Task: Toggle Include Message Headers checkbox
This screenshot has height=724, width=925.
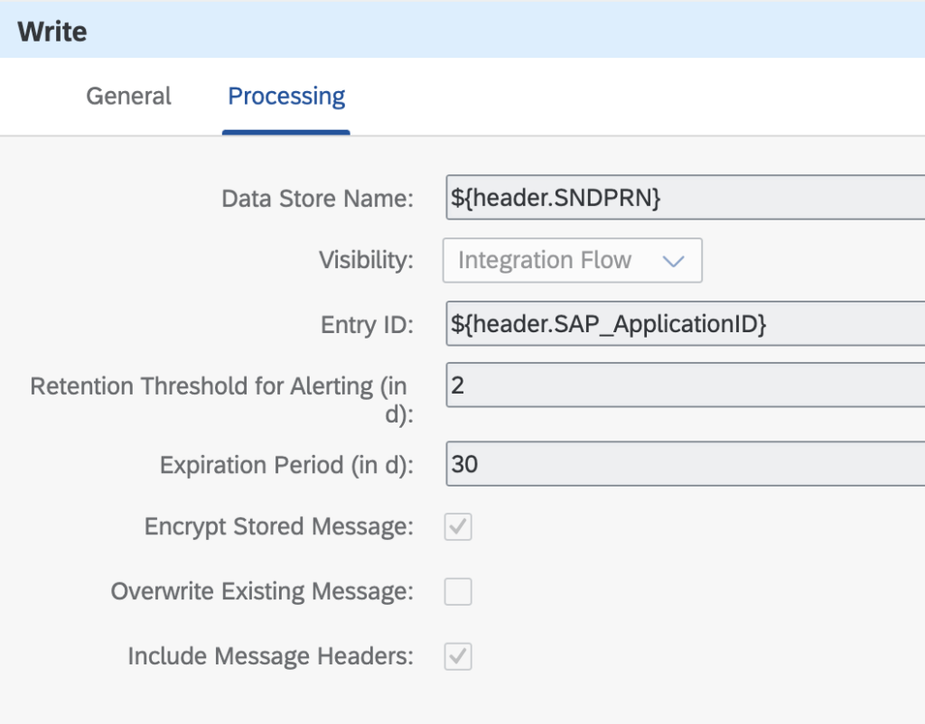Action: (458, 656)
